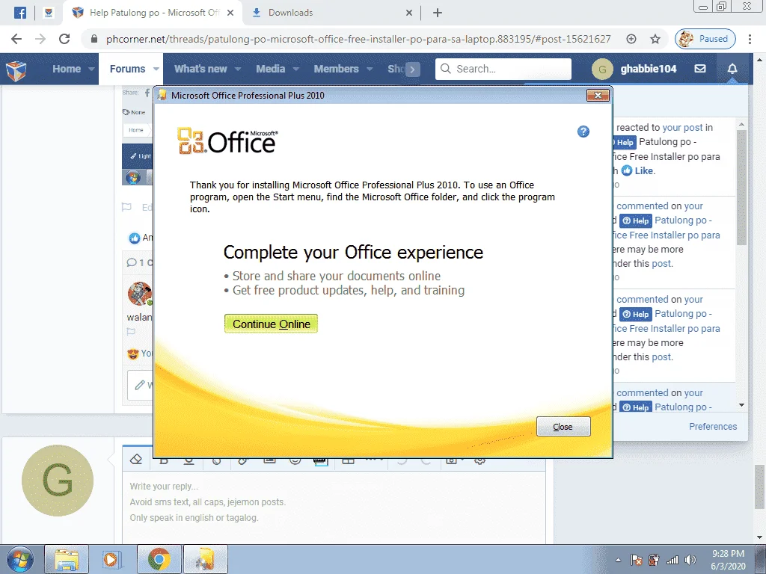Viewport: 766px width, 574px height.
Task: Click the nav bar right-scroll arrow
Action: tap(412, 70)
